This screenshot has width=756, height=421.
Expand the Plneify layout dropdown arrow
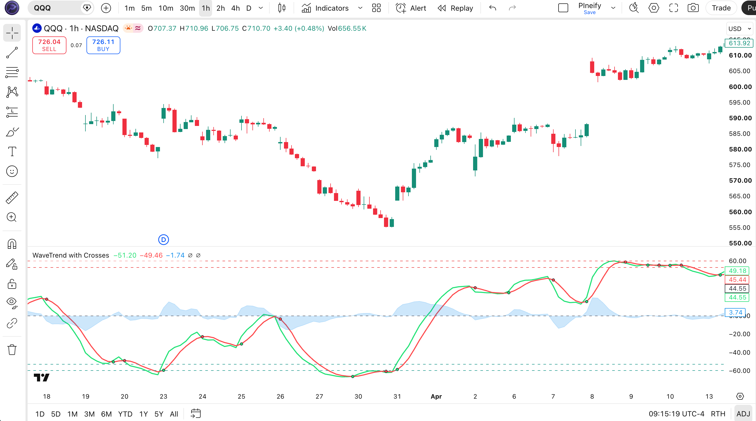pyautogui.click(x=613, y=8)
